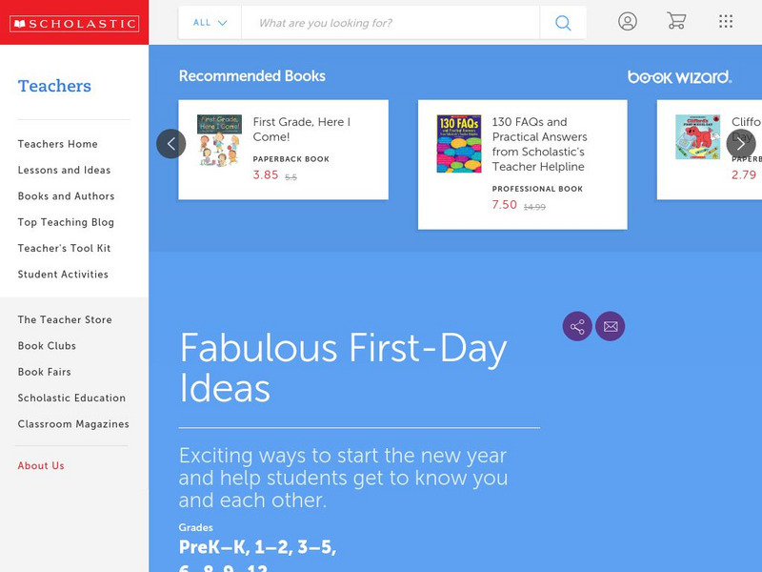Click the search magnifier icon
This screenshot has height=572, width=762.
pos(562,22)
